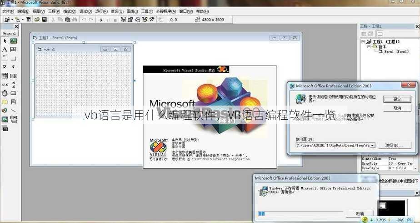420x223 pixels.
Task: Click the General tab in toolbox
Action: [9, 33]
